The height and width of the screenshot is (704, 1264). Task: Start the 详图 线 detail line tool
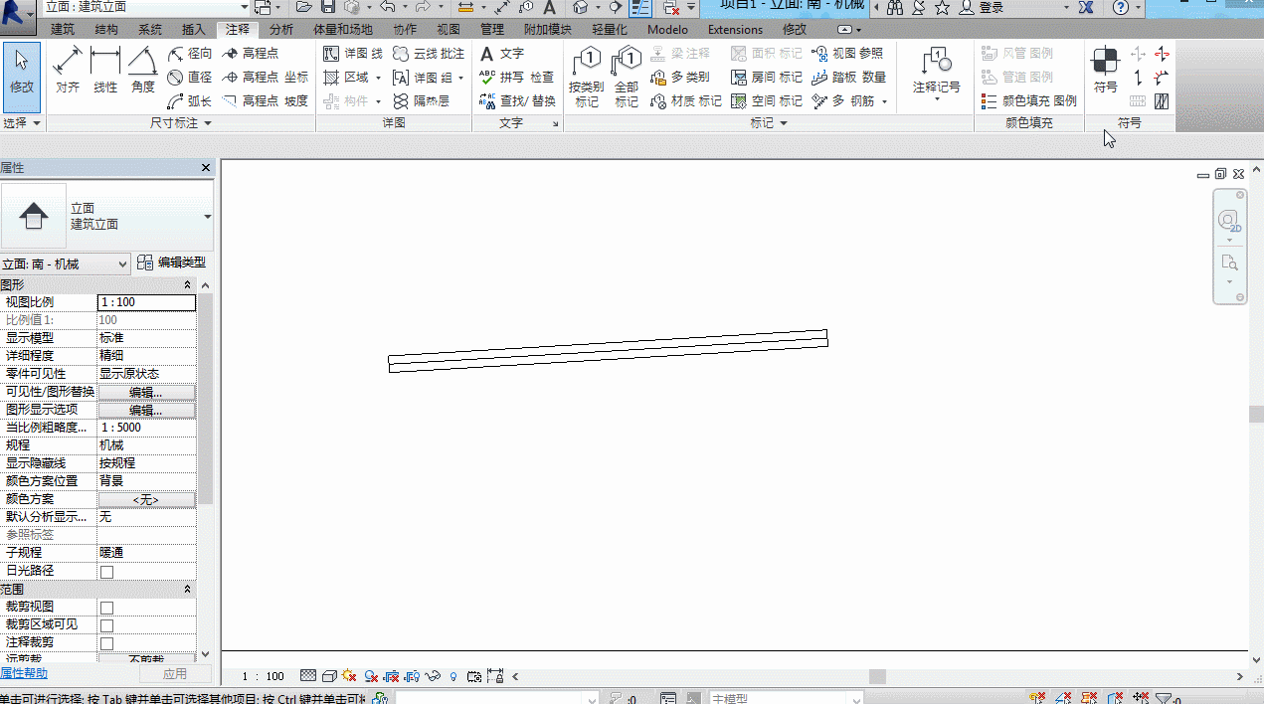click(353, 54)
